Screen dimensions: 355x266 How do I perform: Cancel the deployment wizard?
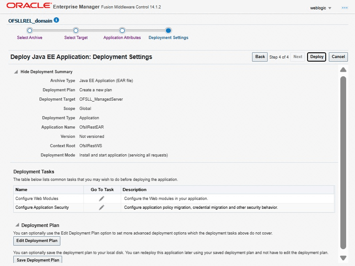338,57
